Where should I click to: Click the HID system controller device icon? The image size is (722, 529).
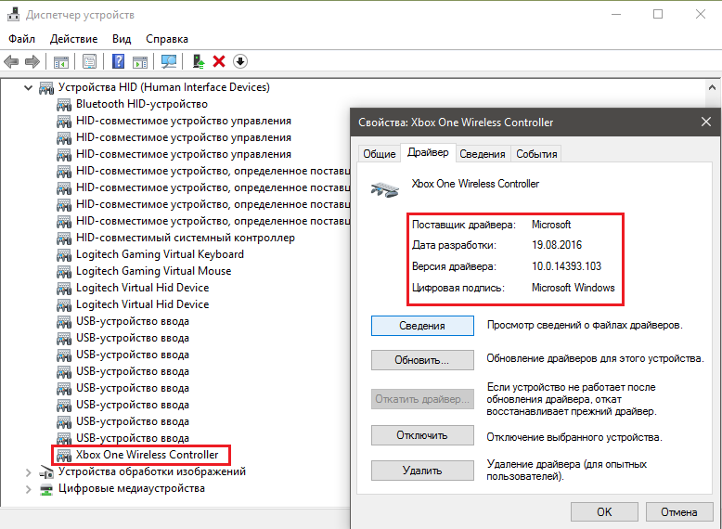(x=64, y=238)
